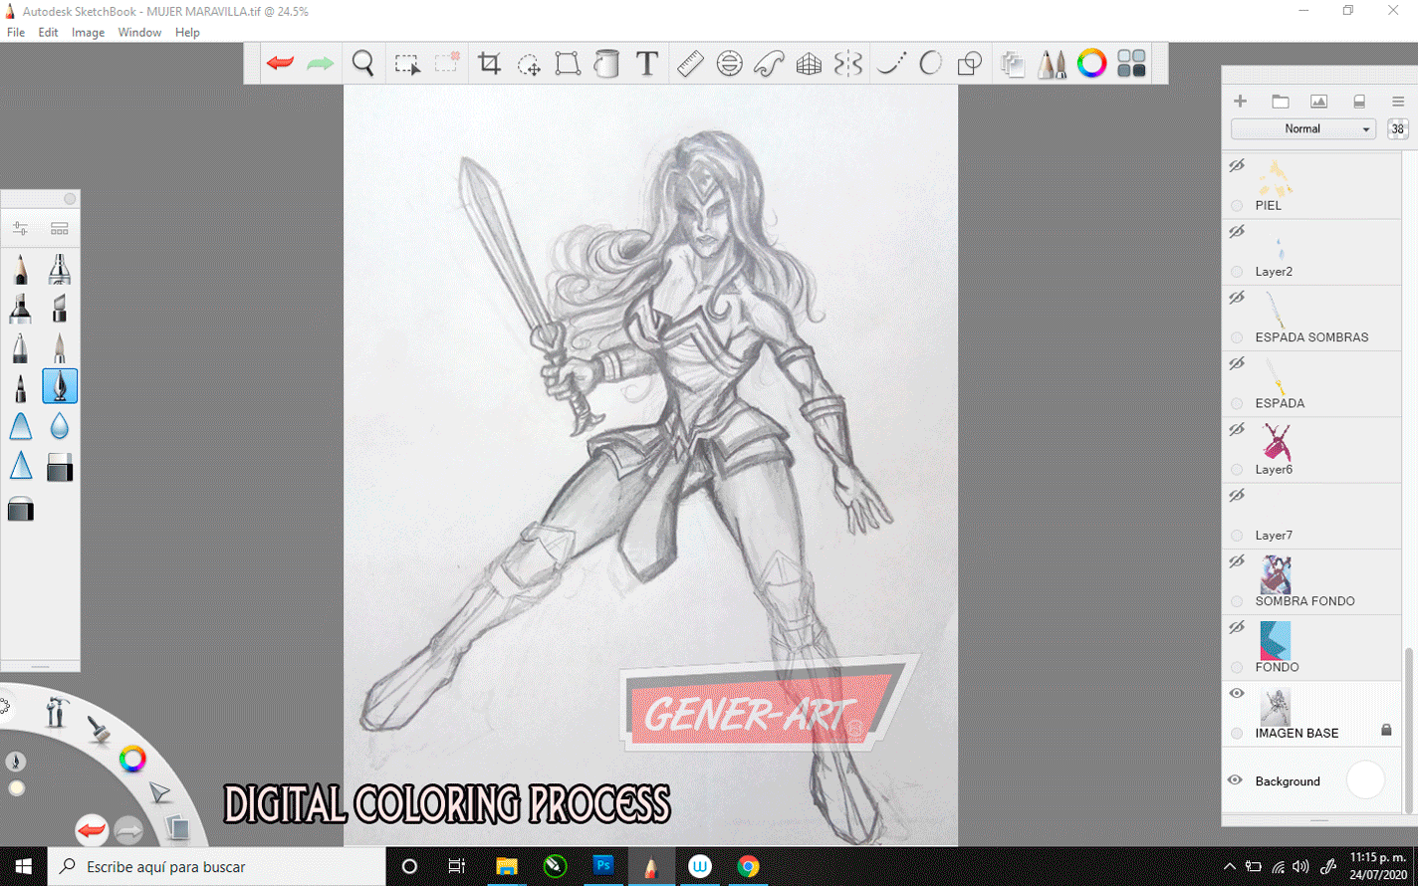Open the Window menu
The image size is (1418, 886).
139,33
